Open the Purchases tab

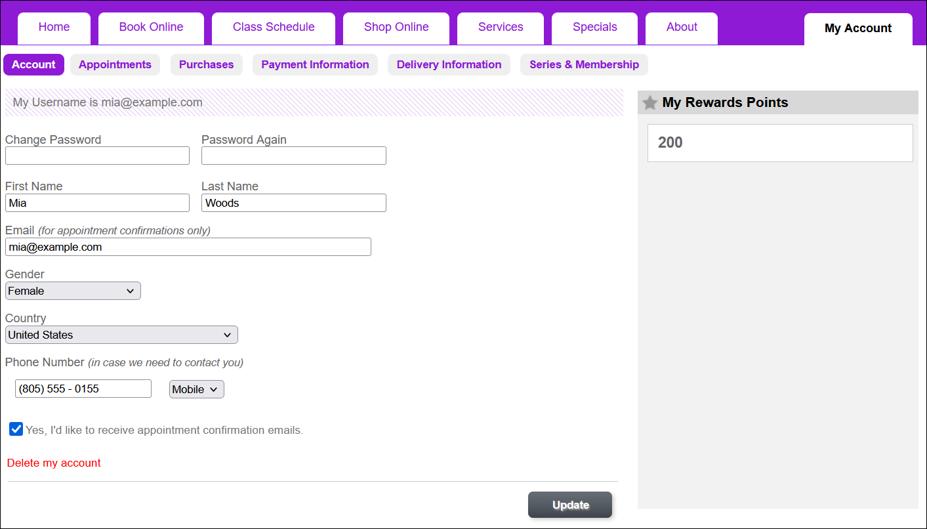tap(206, 64)
